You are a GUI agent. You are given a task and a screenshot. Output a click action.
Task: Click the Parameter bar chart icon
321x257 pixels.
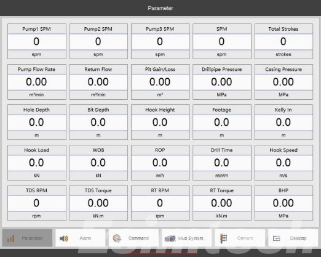pos(10,239)
